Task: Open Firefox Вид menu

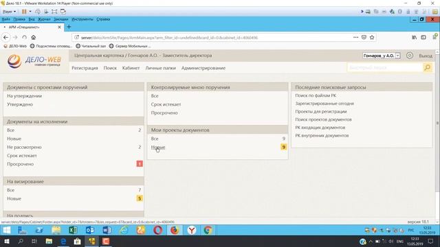Action: pyautogui.click(x=32, y=19)
